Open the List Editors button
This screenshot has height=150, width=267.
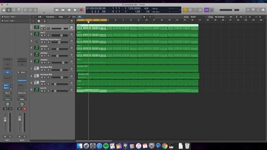click(248, 10)
